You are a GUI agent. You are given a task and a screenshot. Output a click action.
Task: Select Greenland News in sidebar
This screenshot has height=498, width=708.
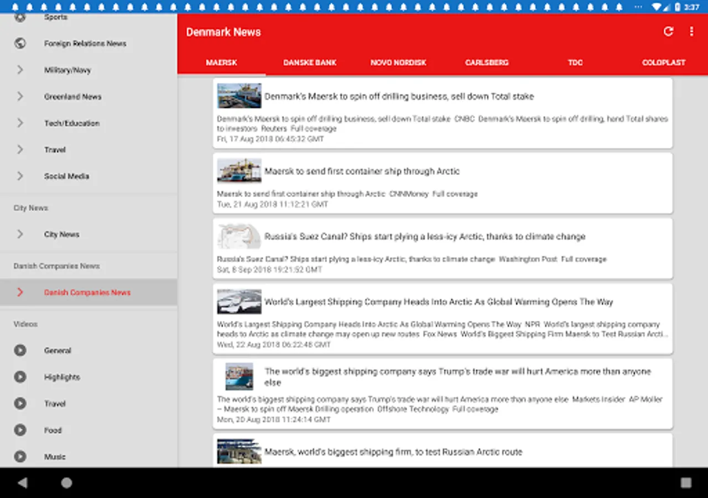(88, 96)
